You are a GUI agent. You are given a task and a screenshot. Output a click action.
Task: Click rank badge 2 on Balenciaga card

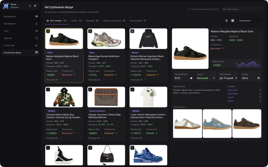pyautogui.click(x=90, y=31)
